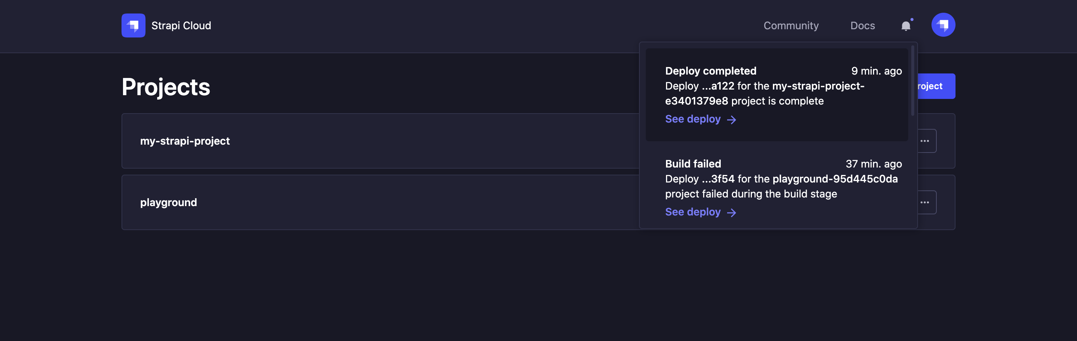
Task: Open the notifications bell icon
Action: (906, 26)
